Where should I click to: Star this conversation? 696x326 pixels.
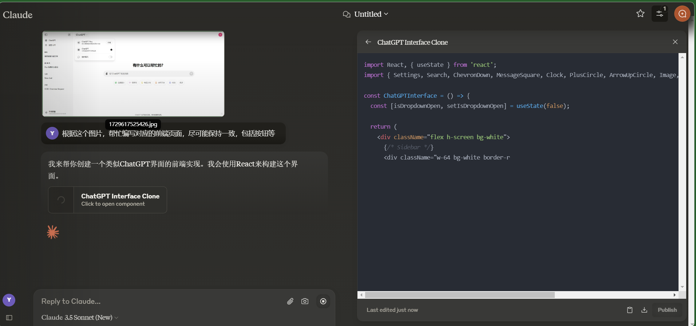(640, 13)
